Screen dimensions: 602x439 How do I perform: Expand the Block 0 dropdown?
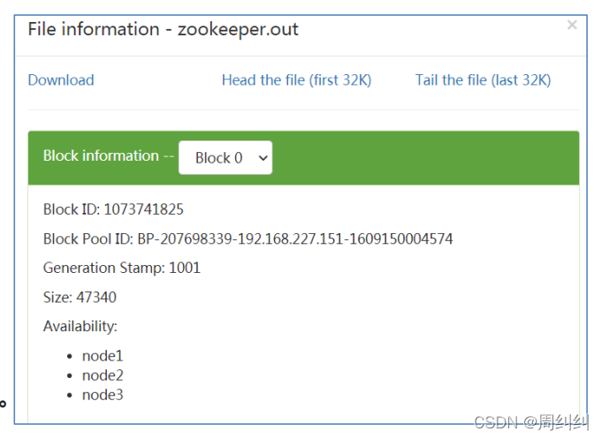click(x=225, y=158)
